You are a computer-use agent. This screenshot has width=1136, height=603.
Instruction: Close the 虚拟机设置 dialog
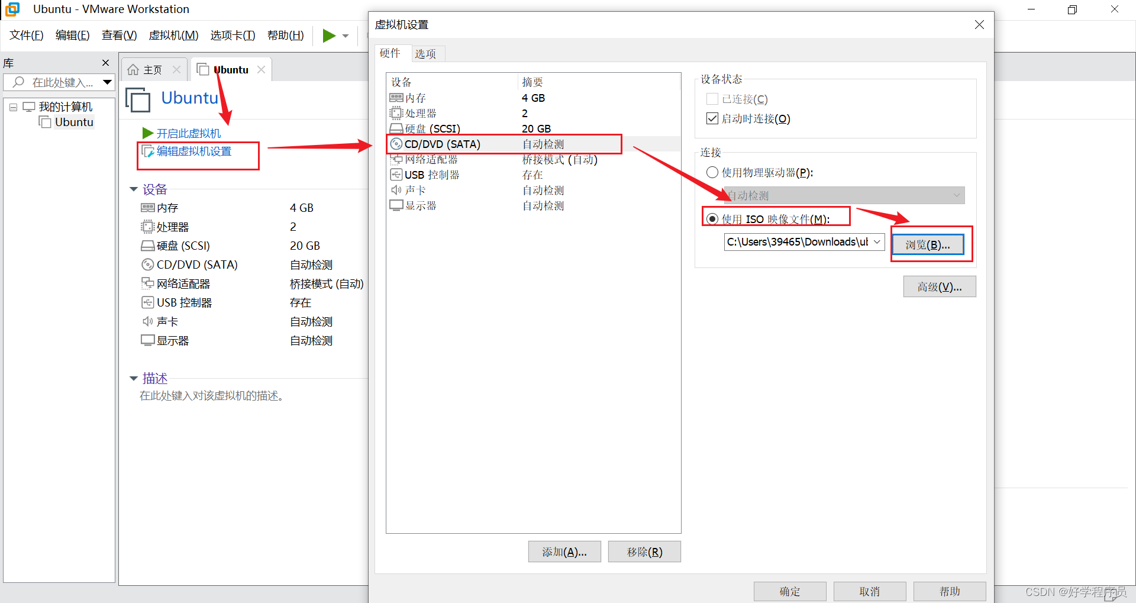[979, 24]
